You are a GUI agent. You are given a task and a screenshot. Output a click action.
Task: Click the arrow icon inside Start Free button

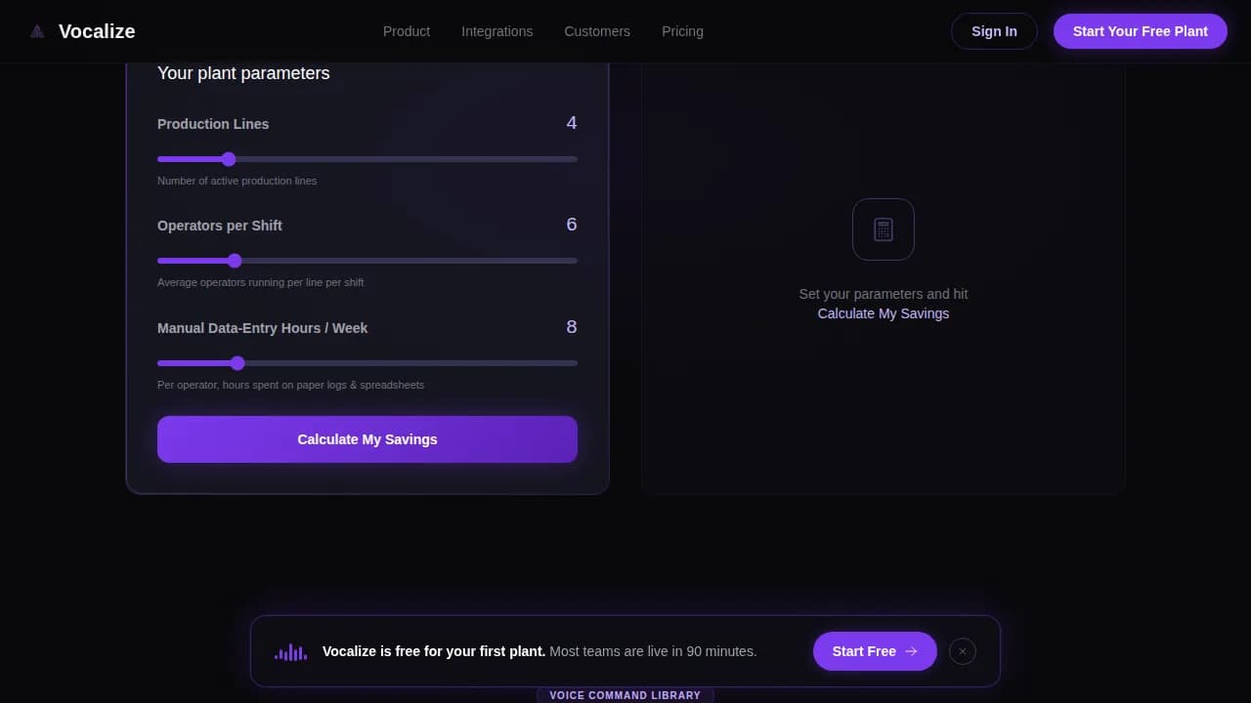[x=910, y=651]
